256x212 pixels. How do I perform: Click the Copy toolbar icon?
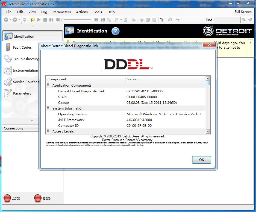[x=148, y=20]
